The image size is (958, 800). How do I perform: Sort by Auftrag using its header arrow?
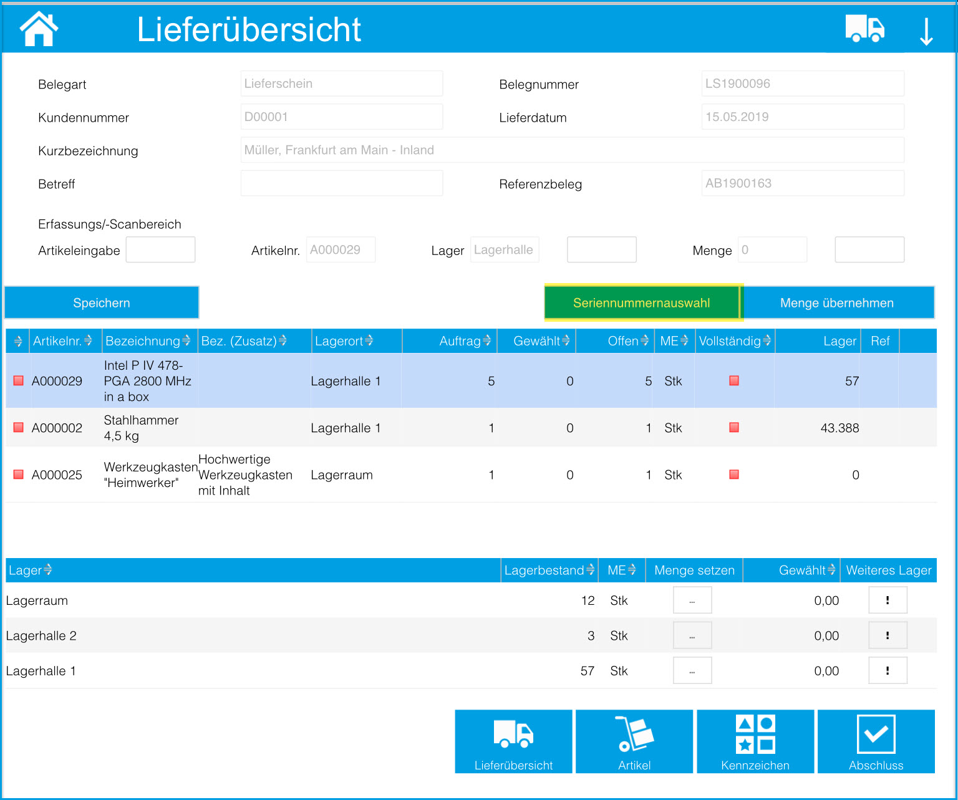488,341
